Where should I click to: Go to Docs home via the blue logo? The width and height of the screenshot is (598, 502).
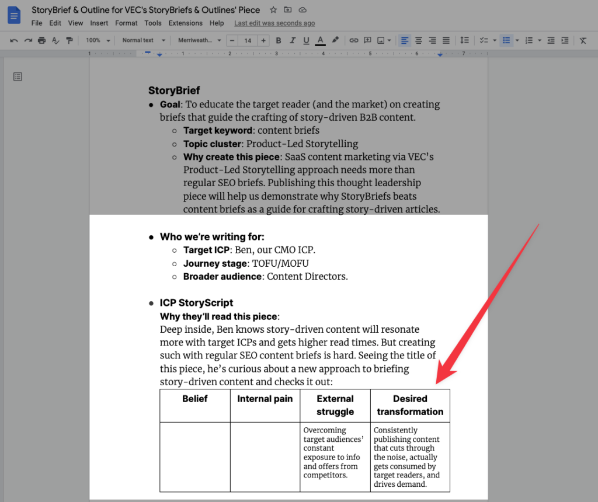click(14, 15)
